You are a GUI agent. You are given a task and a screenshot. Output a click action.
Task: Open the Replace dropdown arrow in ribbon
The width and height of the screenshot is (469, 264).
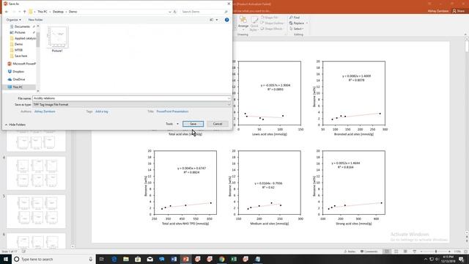(306, 23)
